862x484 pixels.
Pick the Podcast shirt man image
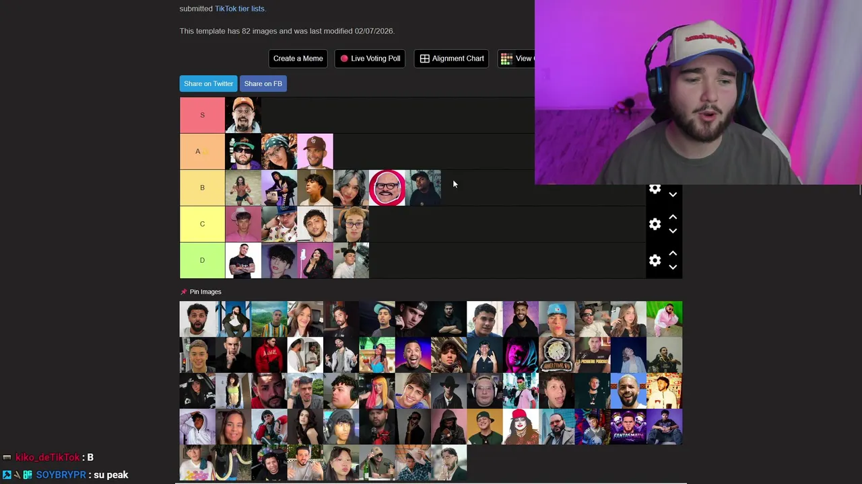[593, 355]
